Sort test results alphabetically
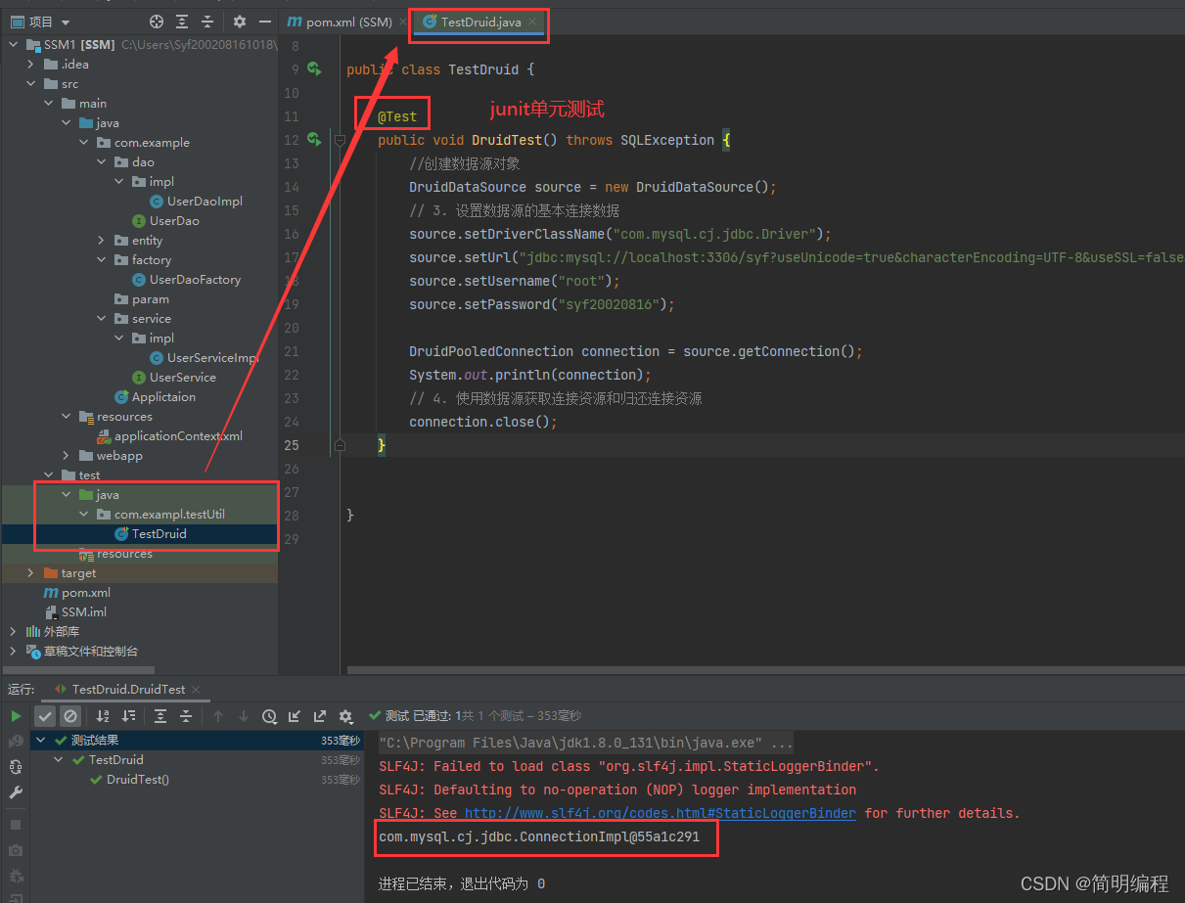This screenshot has height=903, width=1185. pos(103,716)
